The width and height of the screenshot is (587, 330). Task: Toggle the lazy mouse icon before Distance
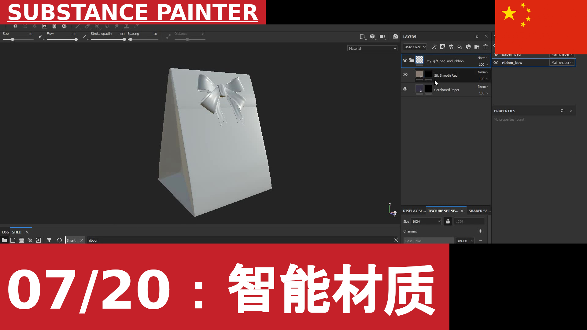(168, 36)
